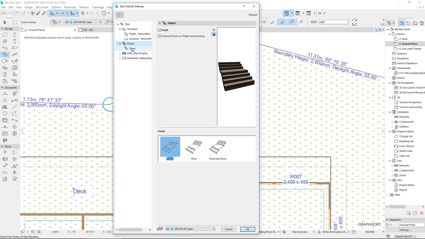
Task: Toggle the snap guides button in the toolbar
Action: click(62, 13)
